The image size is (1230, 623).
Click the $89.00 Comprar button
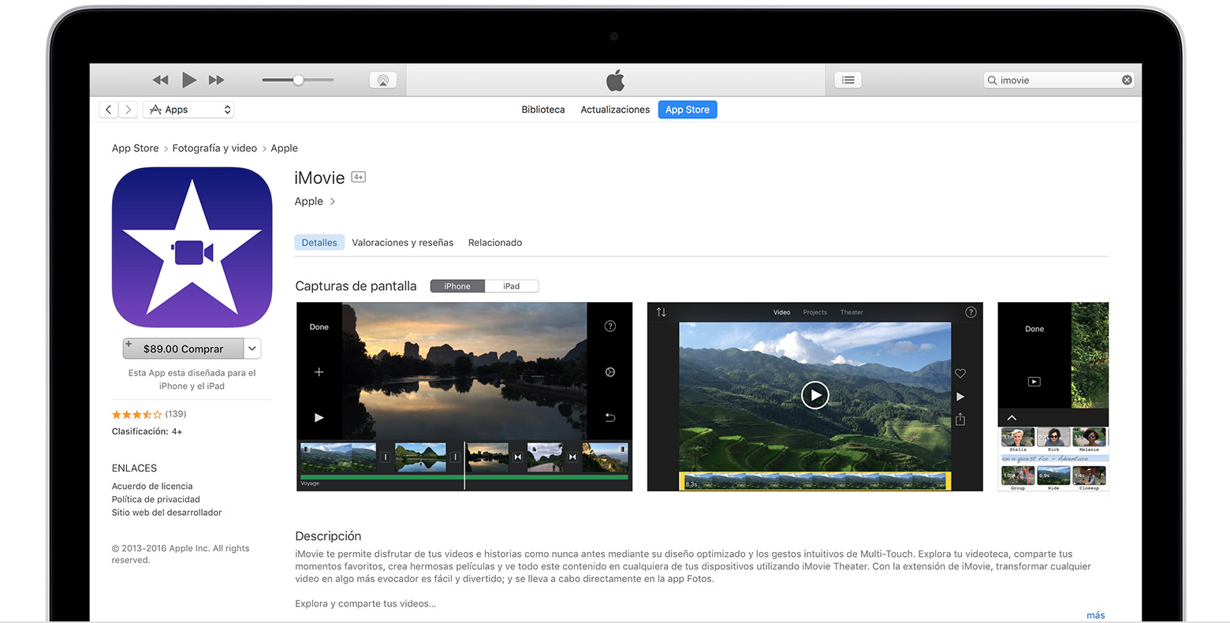pos(183,349)
